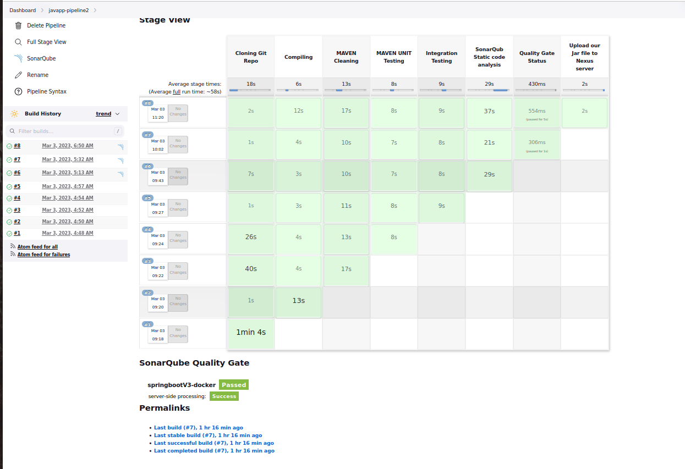Click the 40s Cloning Git Repo cell

tap(251, 269)
